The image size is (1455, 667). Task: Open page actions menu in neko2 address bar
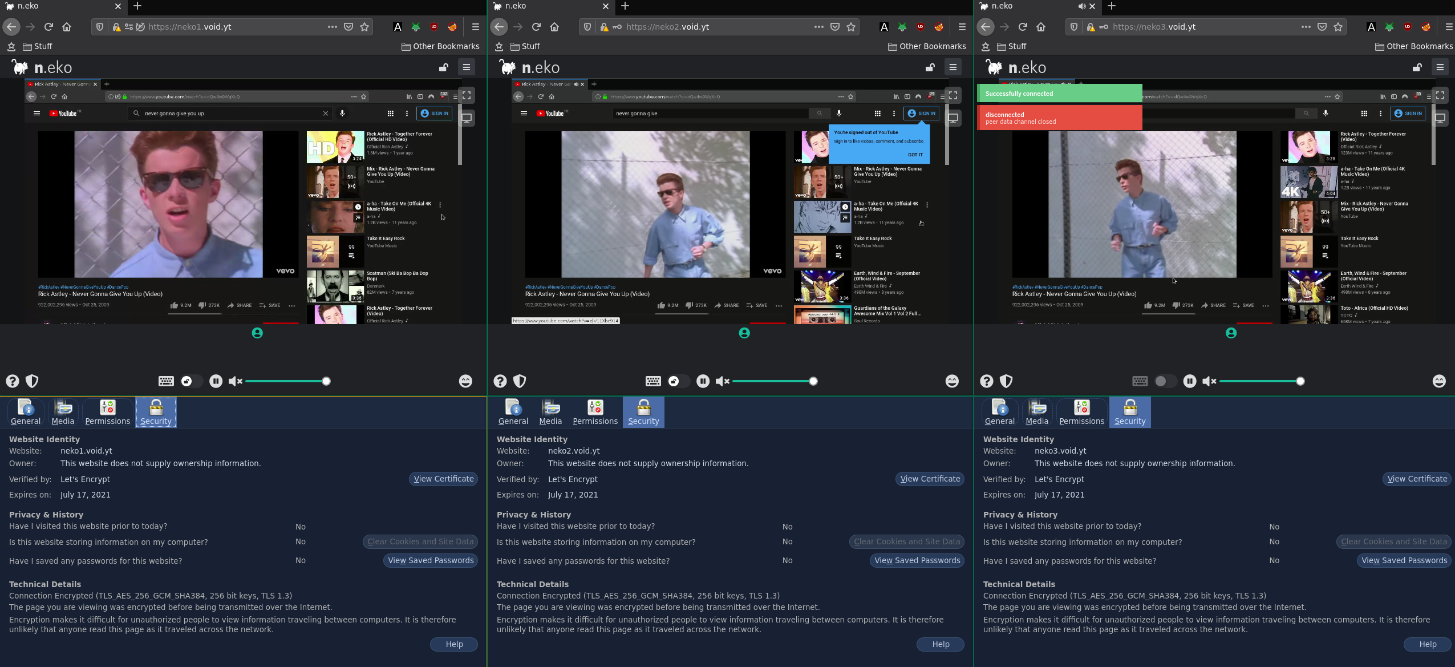[x=818, y=27]
